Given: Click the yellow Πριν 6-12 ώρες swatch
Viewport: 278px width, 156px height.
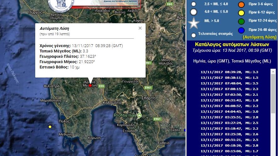Looking at the screenshot, I should pyautogui.click(x=241, y=13).
